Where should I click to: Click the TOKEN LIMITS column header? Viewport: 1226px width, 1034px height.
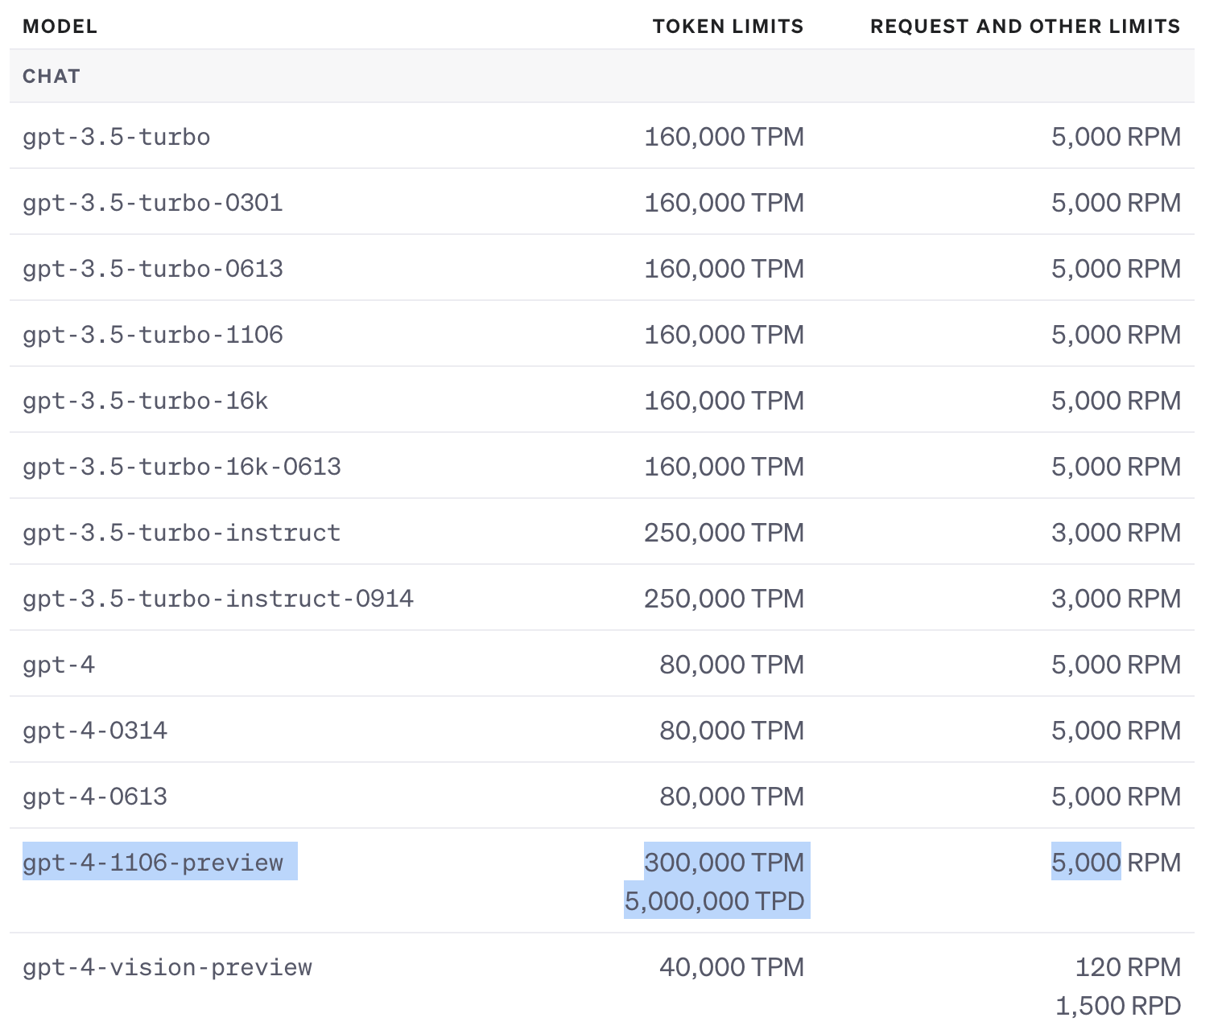pyautogui.click(x=728, y=27)
